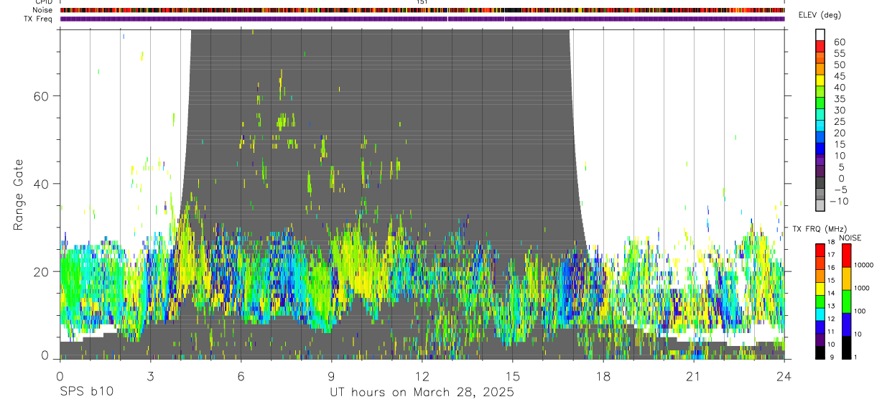Image resolution: width=882 pixels, height=407 pixels.
Task: Click the 12 hour tick label
Action: (422, 377)
